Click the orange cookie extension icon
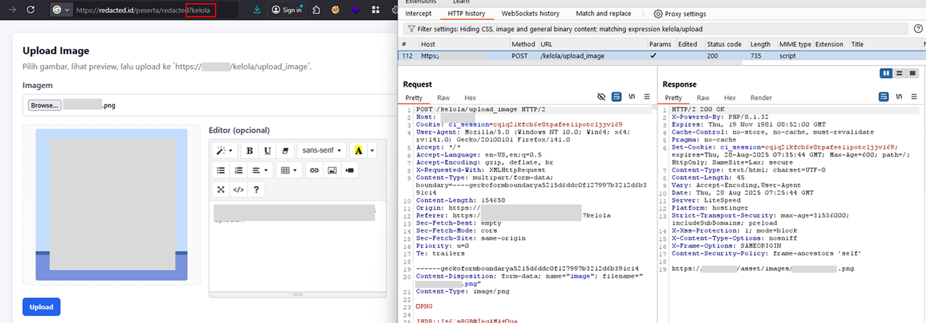Viewport: 926px width, 323px height. 336,10
